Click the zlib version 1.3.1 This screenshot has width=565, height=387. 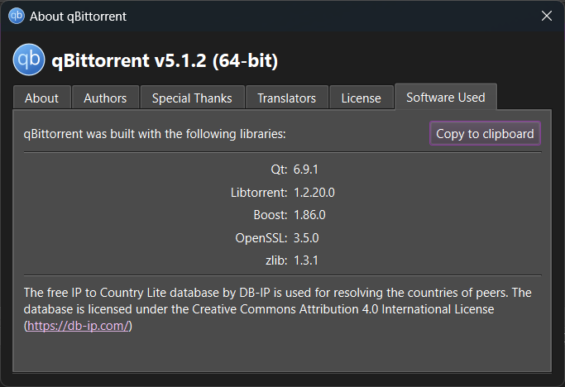click(x=306, y=260)
